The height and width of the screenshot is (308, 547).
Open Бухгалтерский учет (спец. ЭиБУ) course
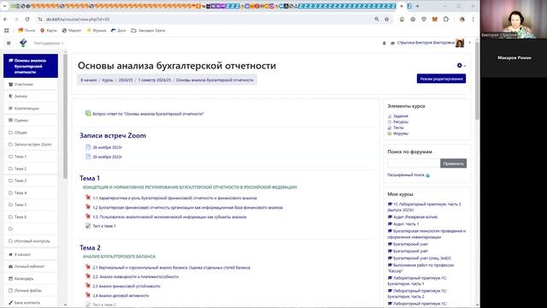coord(421,258)
